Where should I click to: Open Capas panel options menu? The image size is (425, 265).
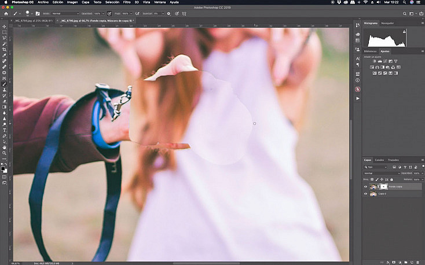pyautogui.click(x=422, y=160)
